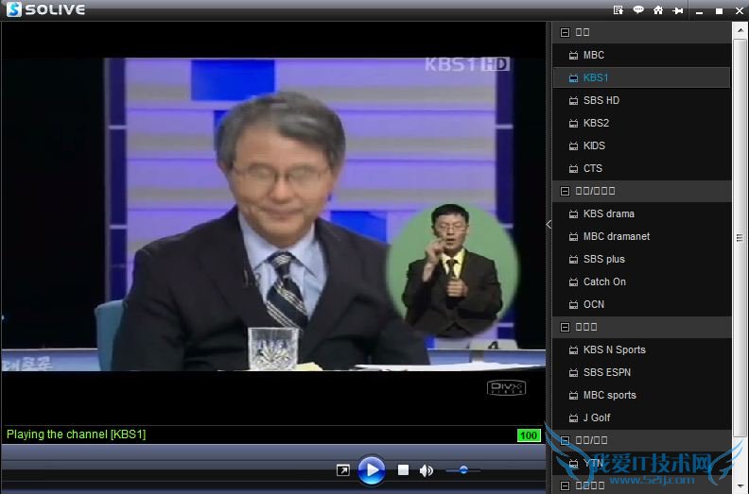Click the SOLIVE logo in title bar
The image size is (749, 494).
(x=45, y=10)
